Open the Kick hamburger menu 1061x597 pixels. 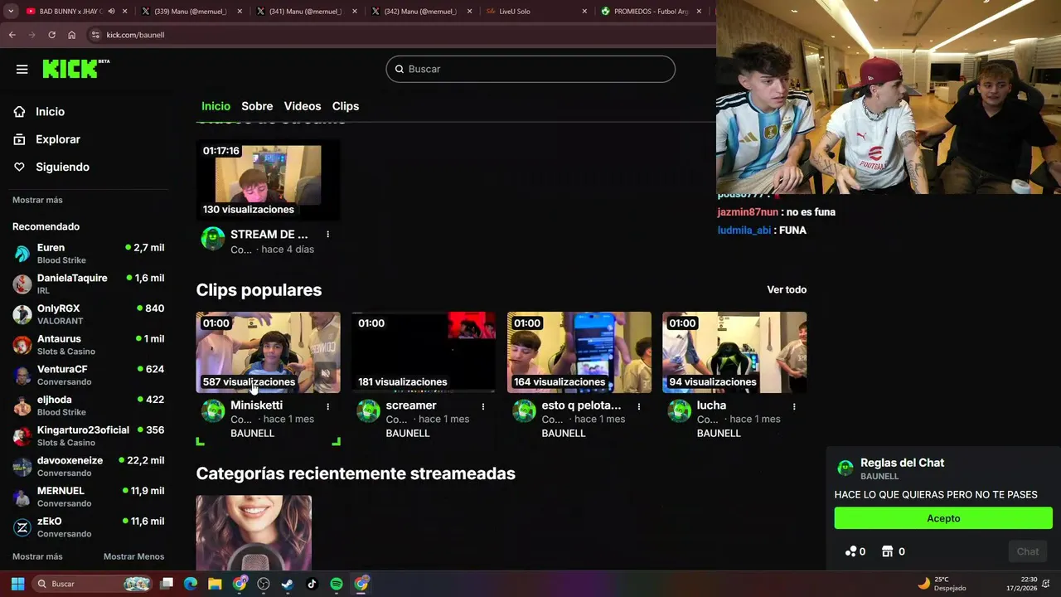tap(22, 70)
